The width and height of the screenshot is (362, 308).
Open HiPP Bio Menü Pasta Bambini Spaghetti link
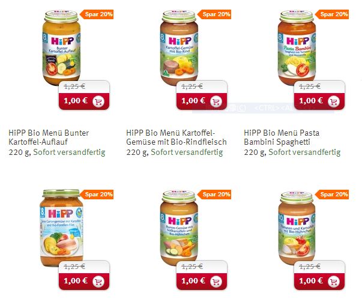[x=282, y=137]
